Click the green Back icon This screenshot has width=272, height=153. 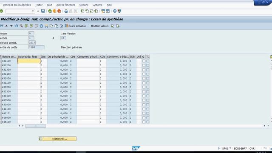50,11
